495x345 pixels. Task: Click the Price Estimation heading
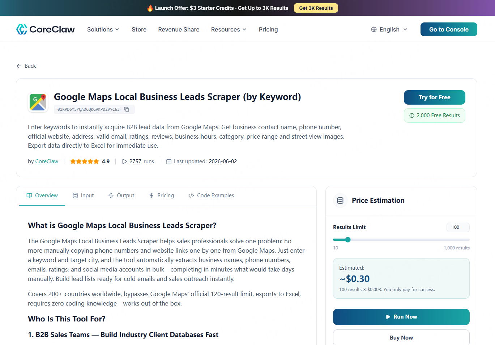tap(378, 201)
